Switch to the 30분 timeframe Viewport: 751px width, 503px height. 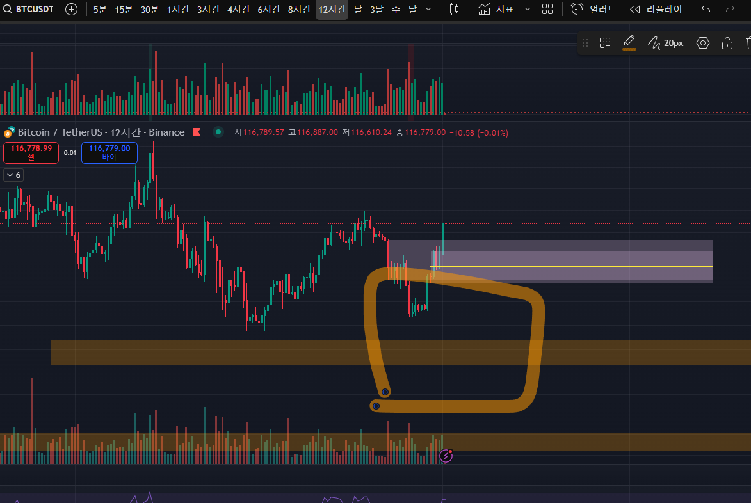coord(149,9)
